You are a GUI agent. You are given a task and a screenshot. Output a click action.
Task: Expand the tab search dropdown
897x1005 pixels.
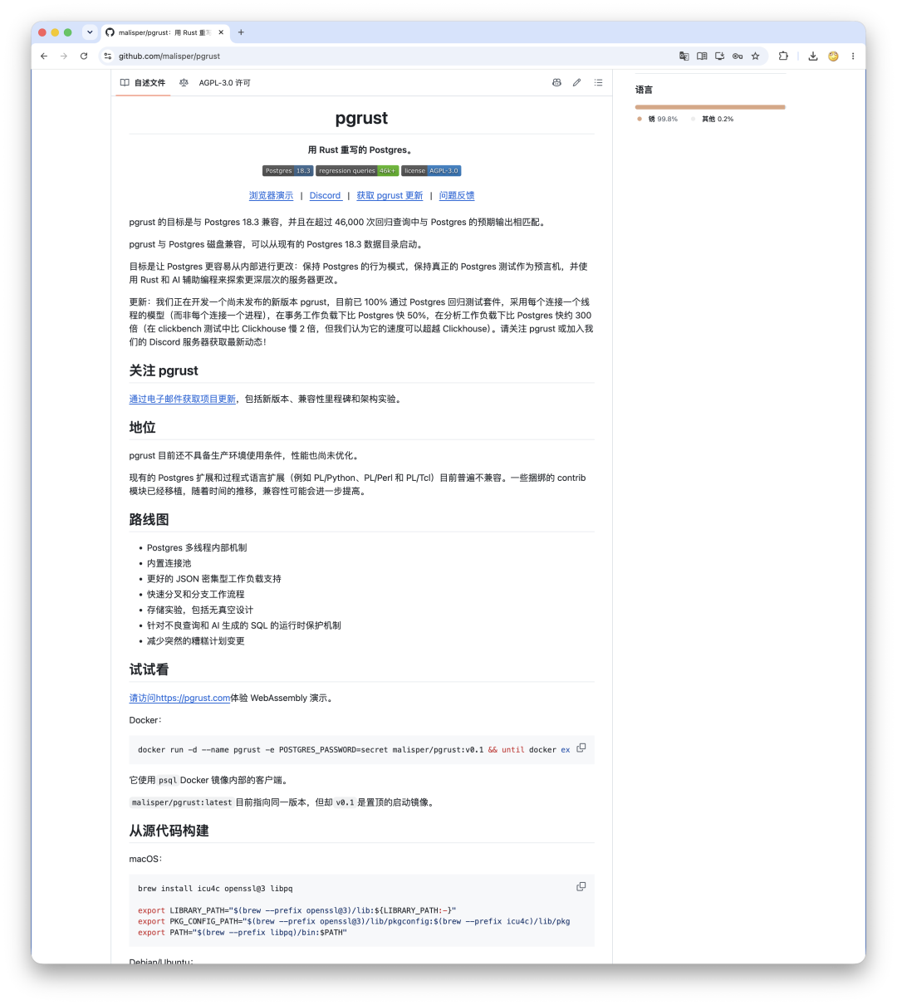click(x=90, y=32)
